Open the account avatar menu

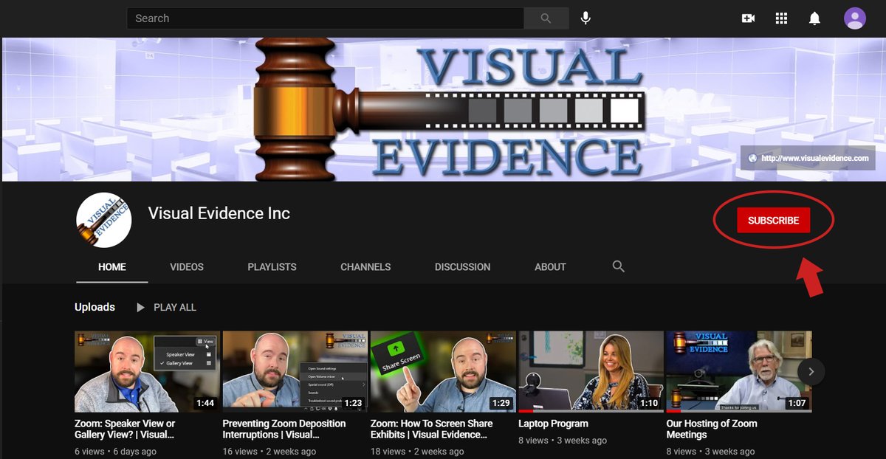coord(855,18)
